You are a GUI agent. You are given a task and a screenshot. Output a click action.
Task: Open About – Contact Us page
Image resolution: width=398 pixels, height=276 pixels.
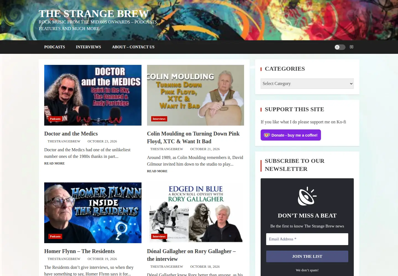click(x=133, y=47)
